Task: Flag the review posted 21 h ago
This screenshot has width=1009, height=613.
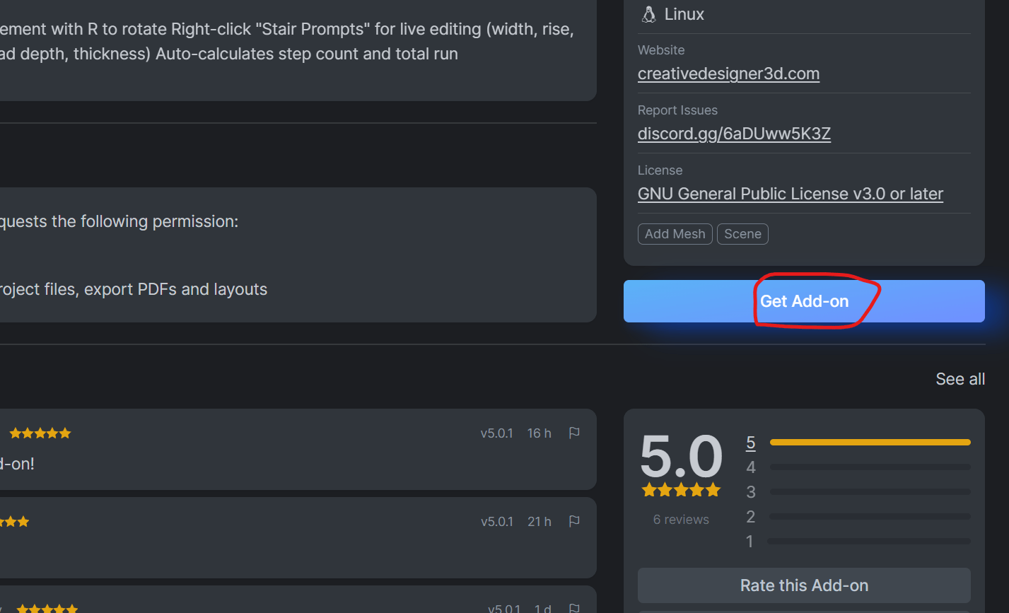Action: (574, 521)
